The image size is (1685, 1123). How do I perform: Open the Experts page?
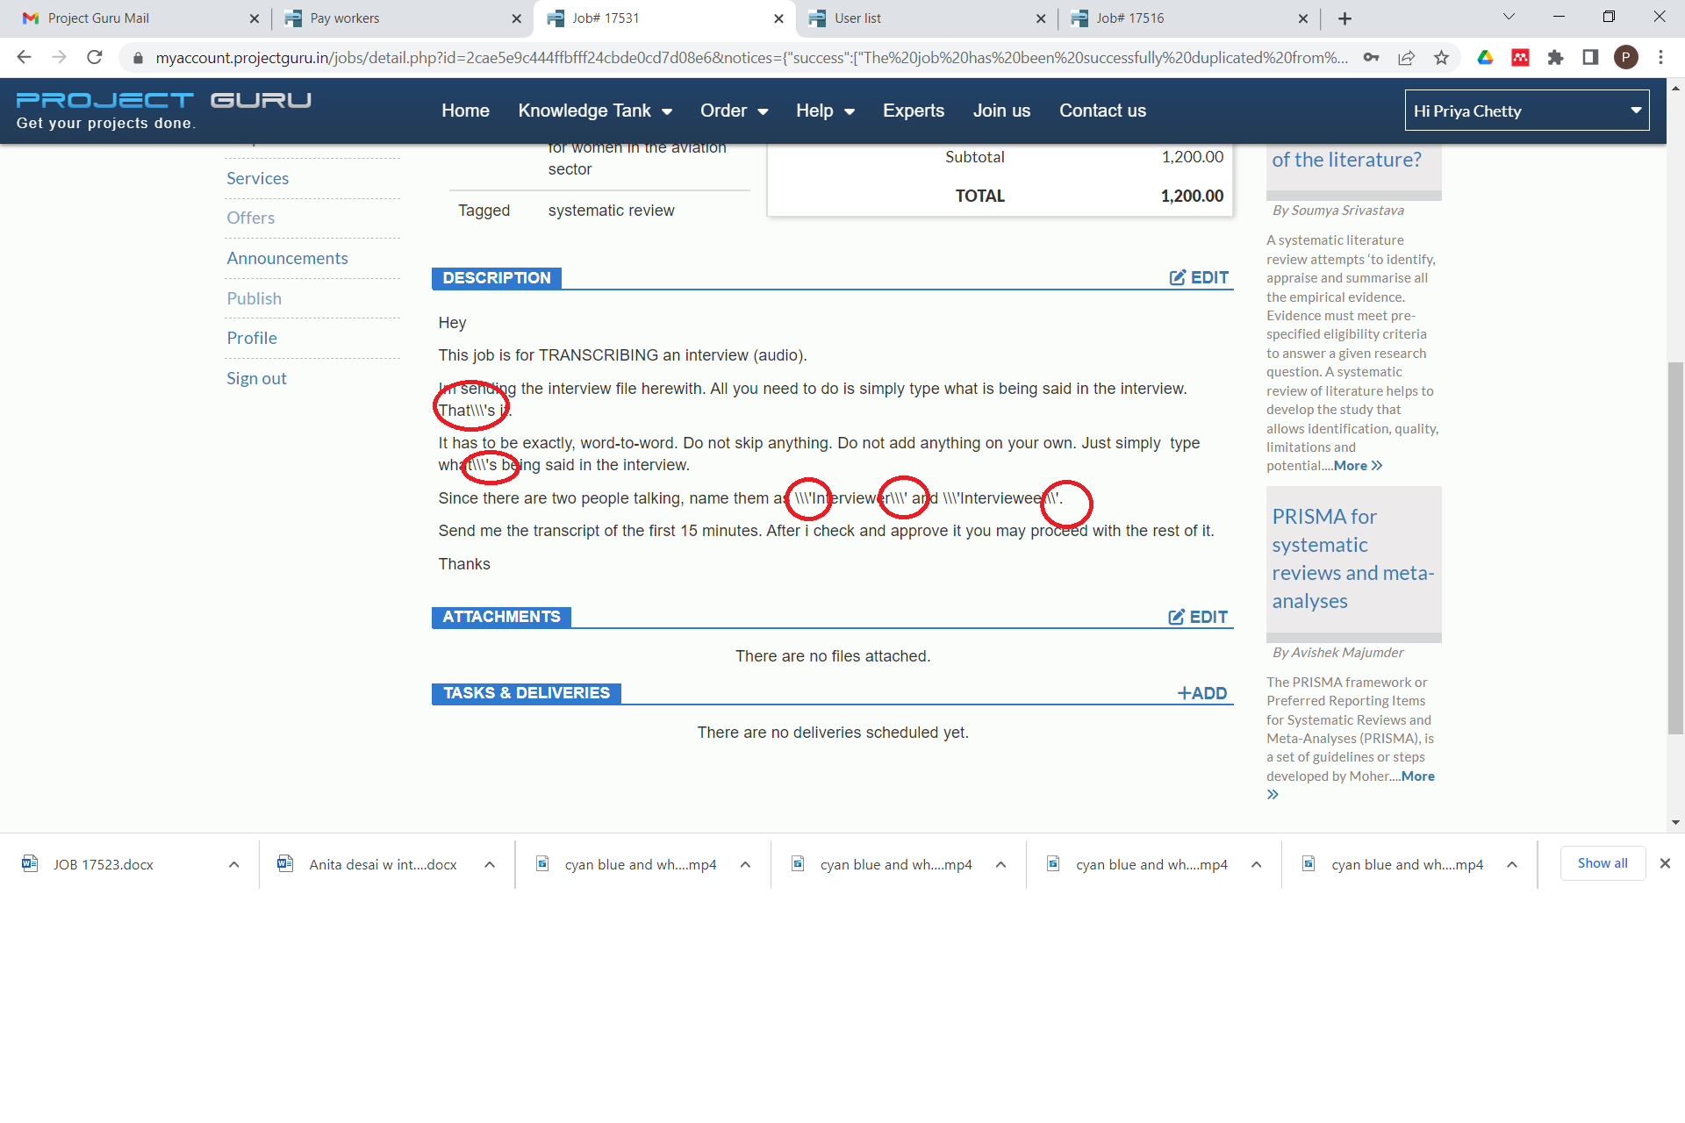click(x=914, y=111)
